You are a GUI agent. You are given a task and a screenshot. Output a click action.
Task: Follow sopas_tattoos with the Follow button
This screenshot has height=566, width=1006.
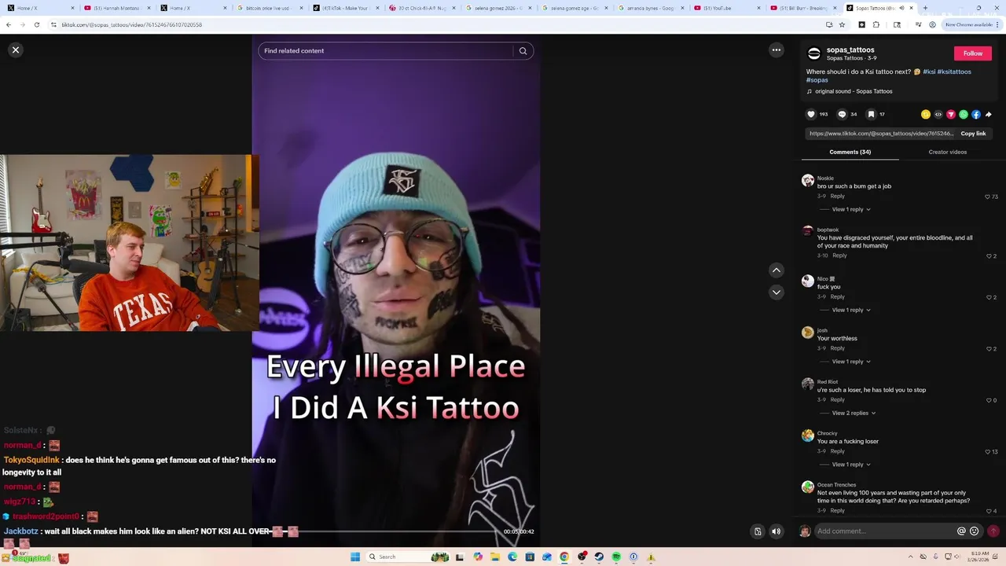coord(973,53)
